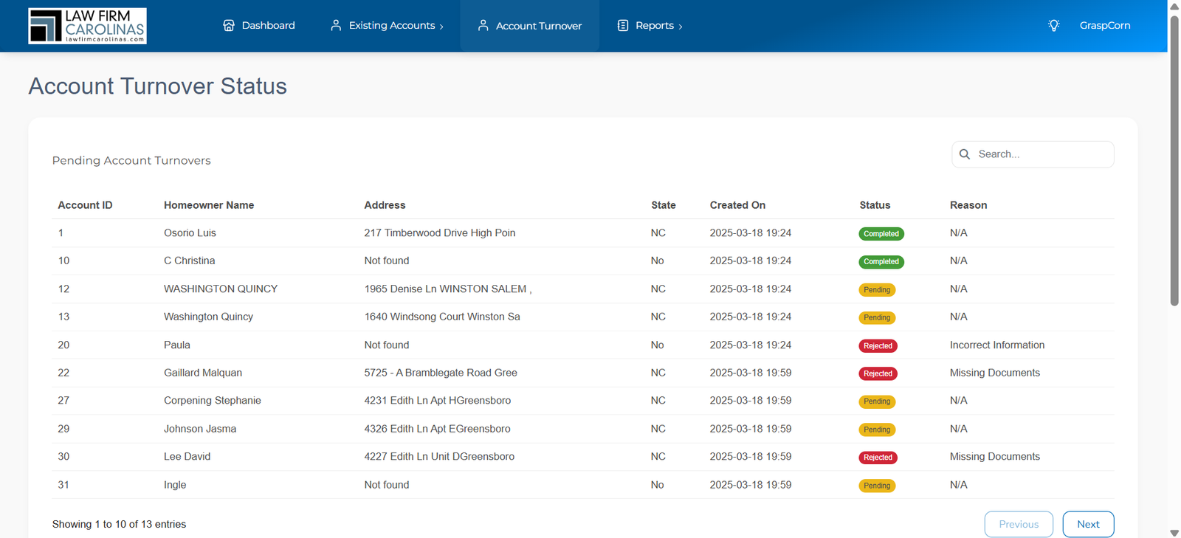This screenshot has height=538, width=1181.
Task: Open the Dashboard menu item
Action: (259, 25)
